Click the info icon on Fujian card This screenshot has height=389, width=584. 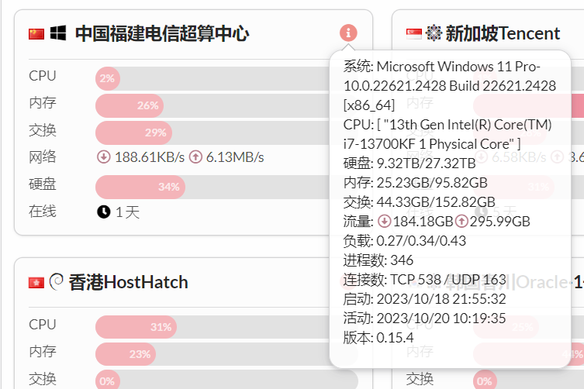tap(348, 33)
